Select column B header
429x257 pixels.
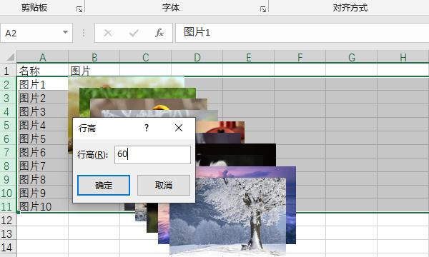(x=94, y=57)
